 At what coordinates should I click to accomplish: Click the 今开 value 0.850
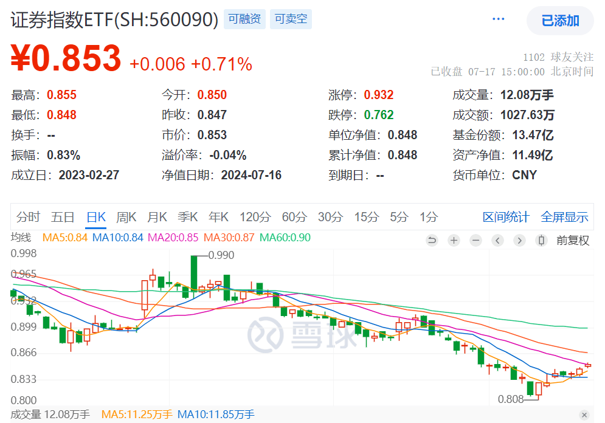[212, 95]
